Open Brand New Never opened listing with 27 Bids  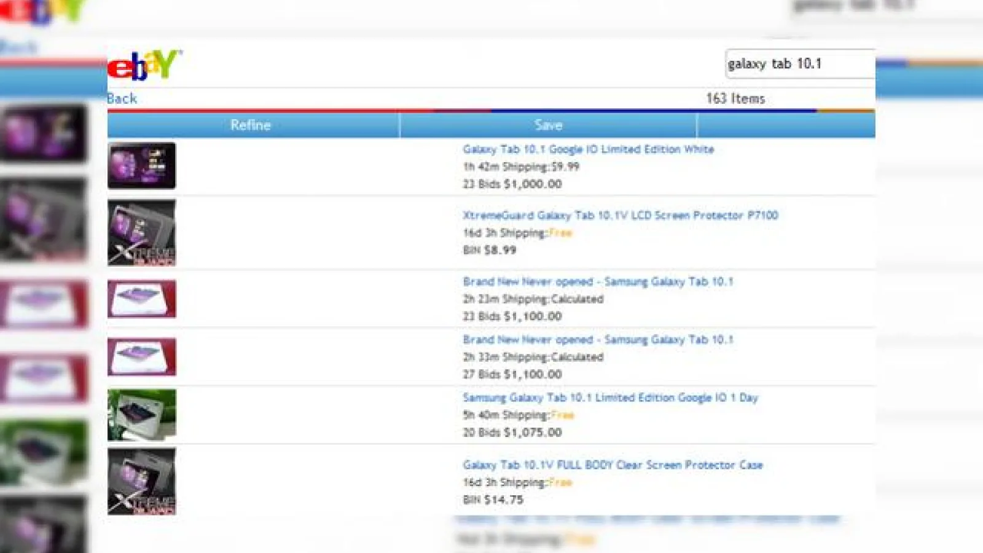pyautogui.click(x=598, y=339)
